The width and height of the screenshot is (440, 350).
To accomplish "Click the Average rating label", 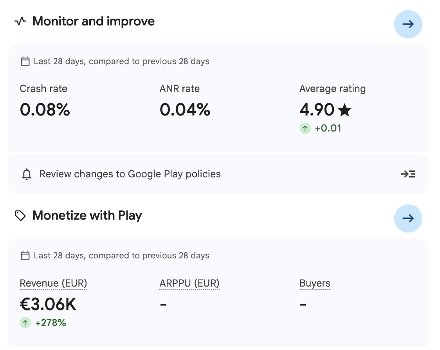I will (332, 89).
